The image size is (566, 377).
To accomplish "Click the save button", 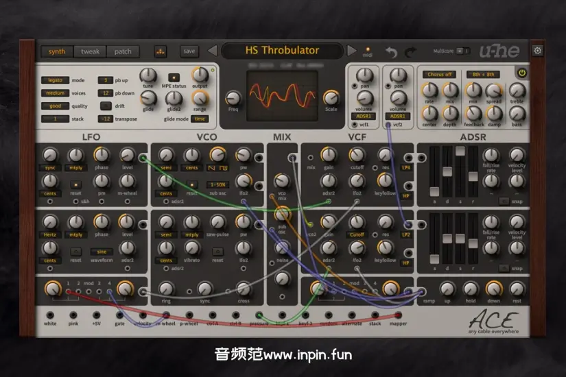I will pyautogui.click(x=189, y=51).
